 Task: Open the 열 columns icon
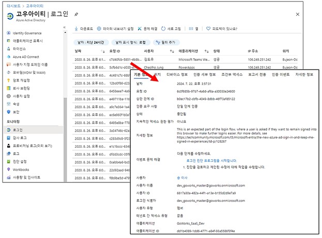[190, 29]
